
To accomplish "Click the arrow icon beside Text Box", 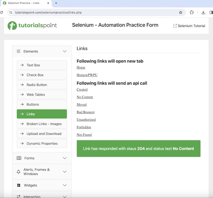I will tap(22, 65).
